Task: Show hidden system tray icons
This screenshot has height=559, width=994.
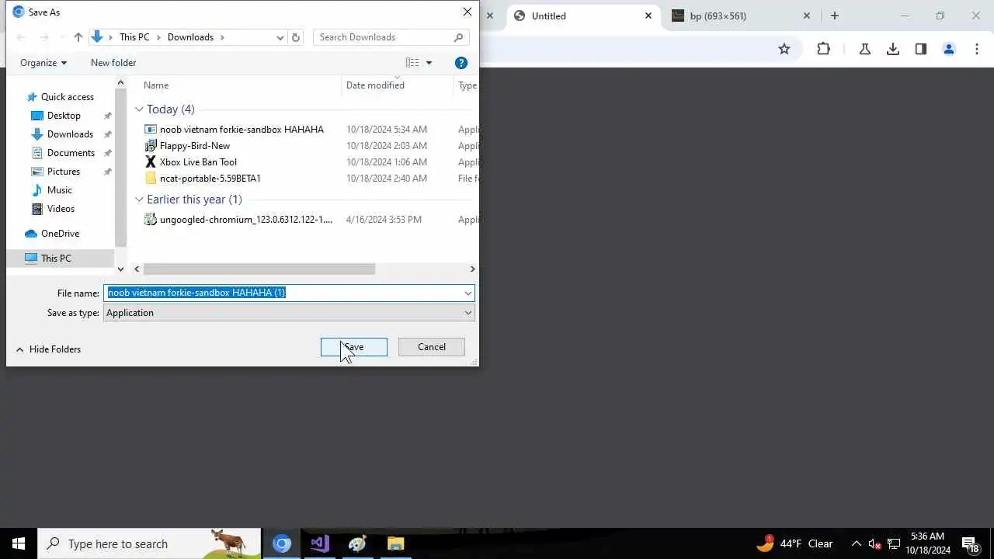Action: (x=856, y=543)
